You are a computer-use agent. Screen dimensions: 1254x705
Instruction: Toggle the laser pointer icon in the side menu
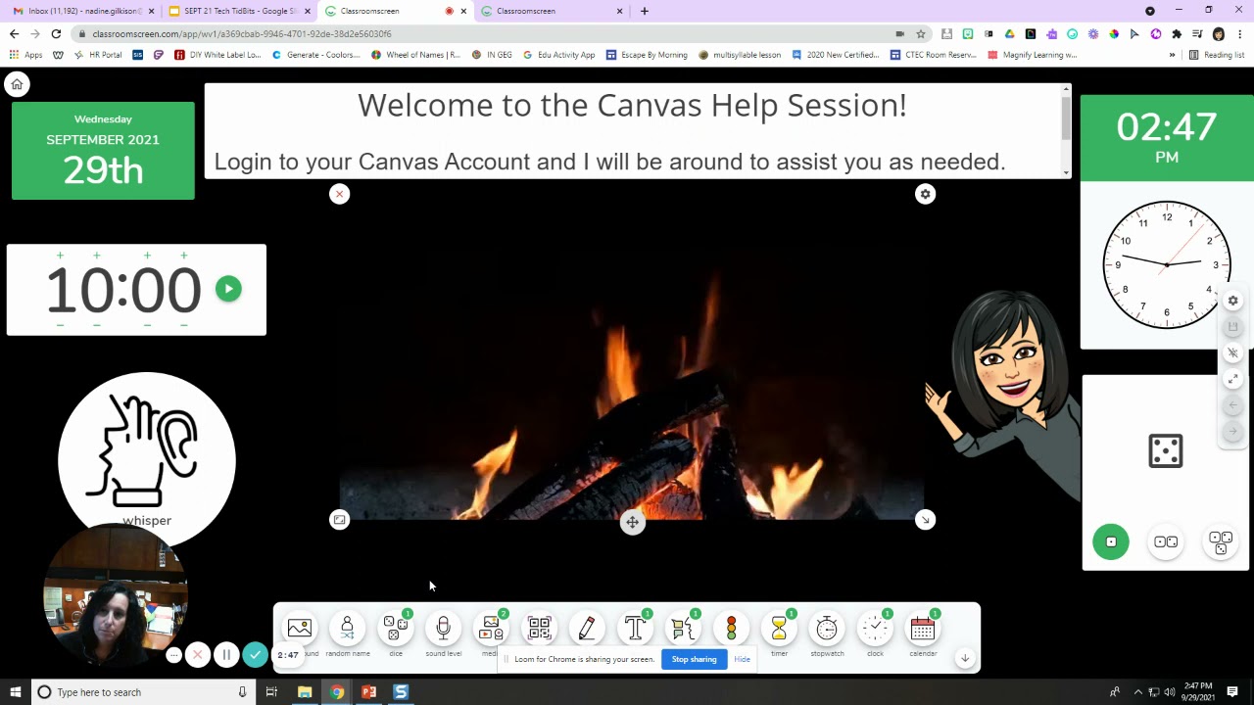point(1233,352)
